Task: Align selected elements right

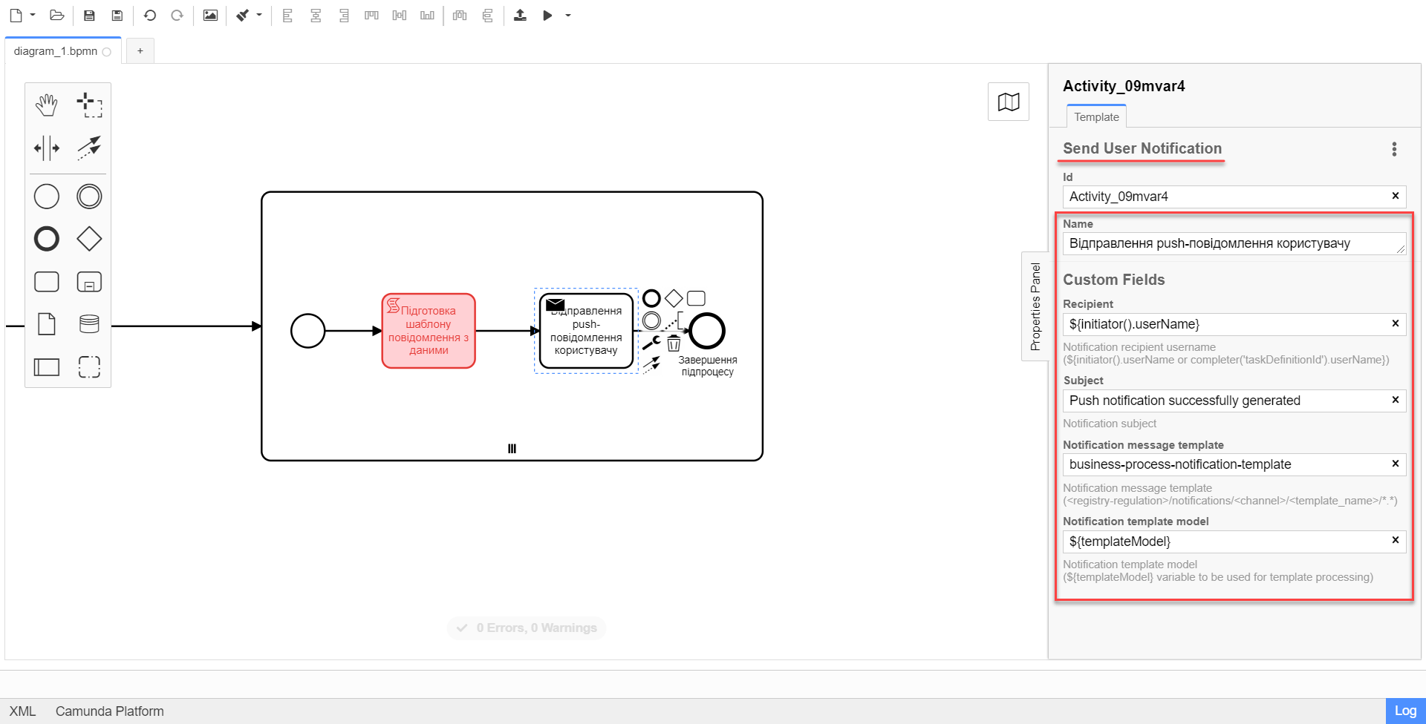Action: [x=344, y=15]
